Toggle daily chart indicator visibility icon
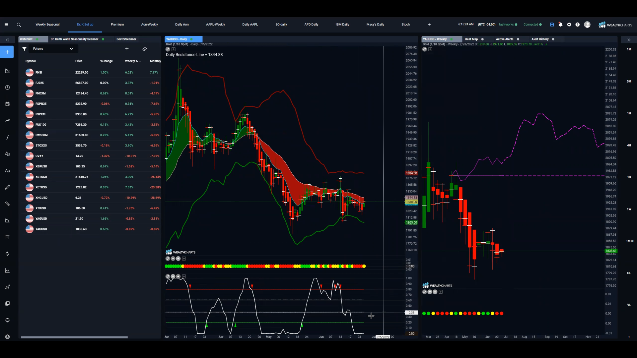The image size is (637, 358). pyautogui.click(x=168, y=49)
